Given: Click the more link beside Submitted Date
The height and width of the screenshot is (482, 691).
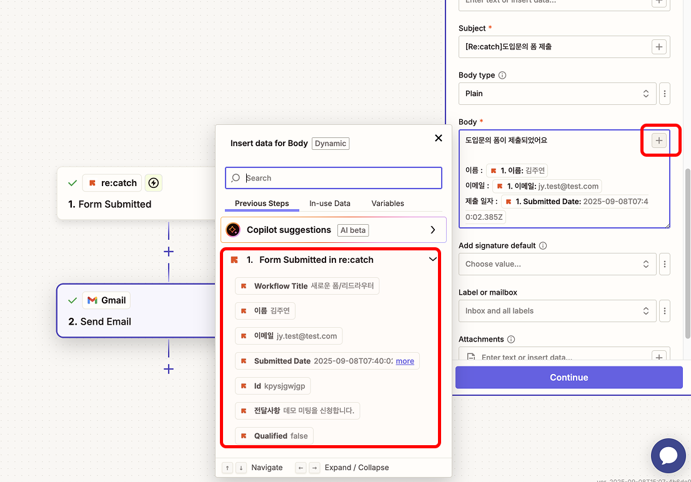Looking at the screenshot, I should point(405,361).
